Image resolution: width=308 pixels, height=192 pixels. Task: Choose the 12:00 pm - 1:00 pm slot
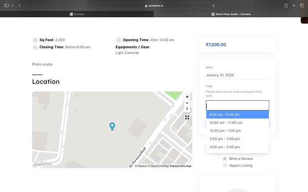237,131
